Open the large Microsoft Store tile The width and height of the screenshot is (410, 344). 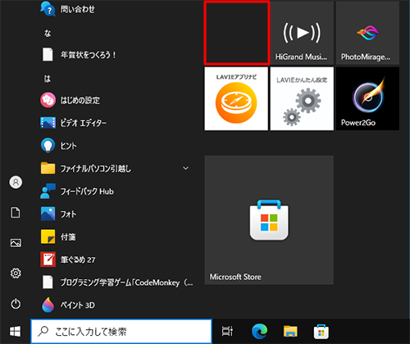269,220
